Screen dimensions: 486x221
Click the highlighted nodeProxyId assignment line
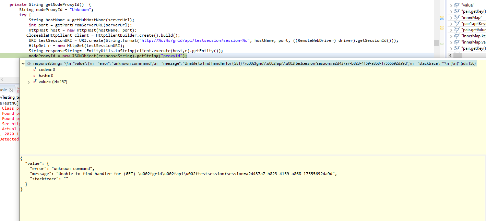point(103,56)
